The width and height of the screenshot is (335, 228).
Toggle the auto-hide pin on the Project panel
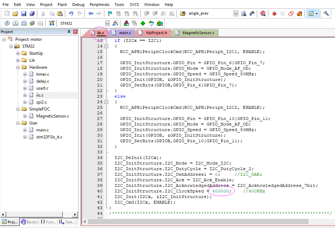coord(69,31)
